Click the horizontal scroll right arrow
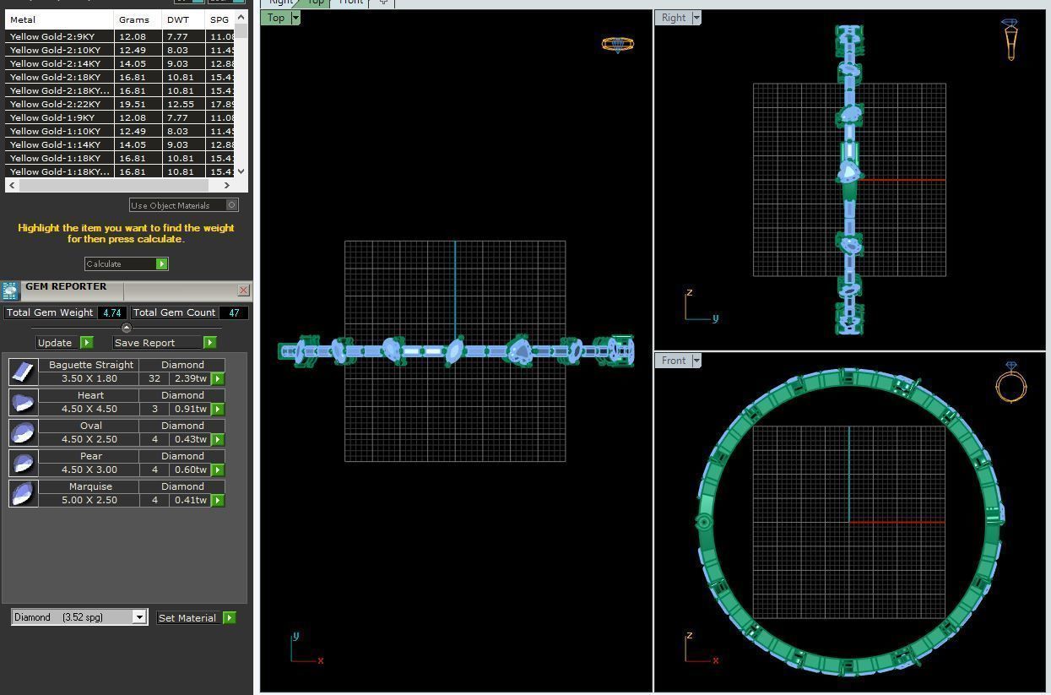The image size is (1051, 695). [x=226, y=185]
